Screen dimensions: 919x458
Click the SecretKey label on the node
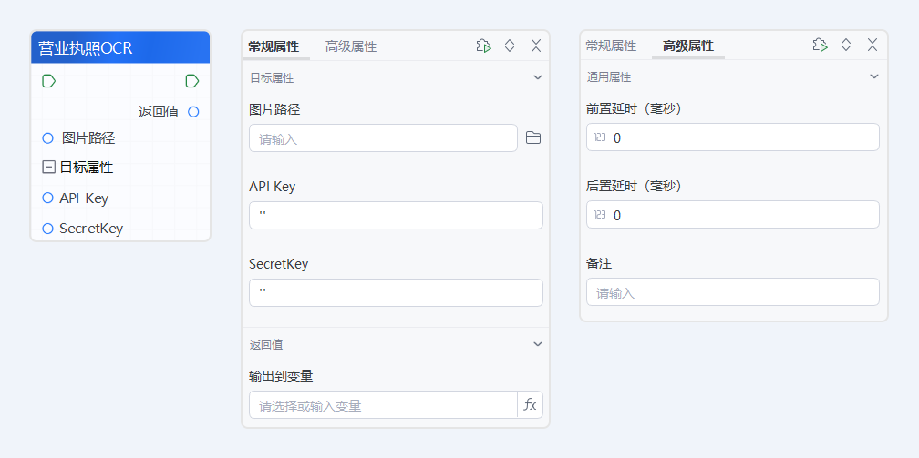[91, 229]
